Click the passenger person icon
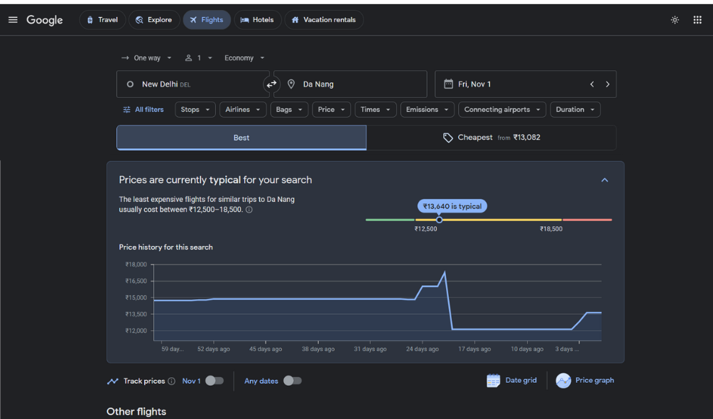This screenshot has height=419, width=713. point(188,58)
